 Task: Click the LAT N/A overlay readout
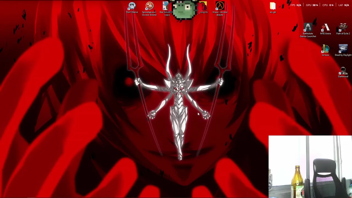(344, 5)
